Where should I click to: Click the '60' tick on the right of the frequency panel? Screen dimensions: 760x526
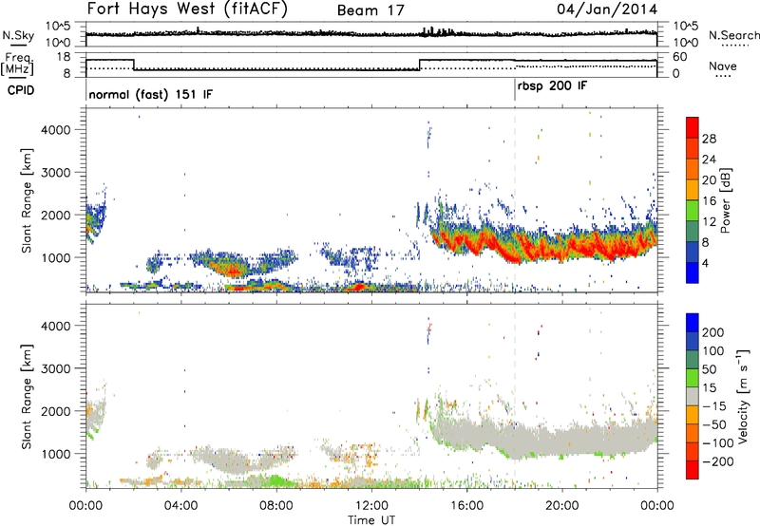coord(680,57)
